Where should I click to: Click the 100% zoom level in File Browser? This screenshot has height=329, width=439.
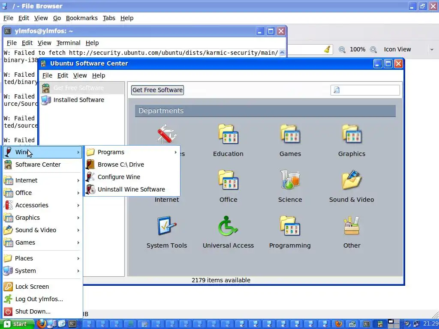pos(358,50)
